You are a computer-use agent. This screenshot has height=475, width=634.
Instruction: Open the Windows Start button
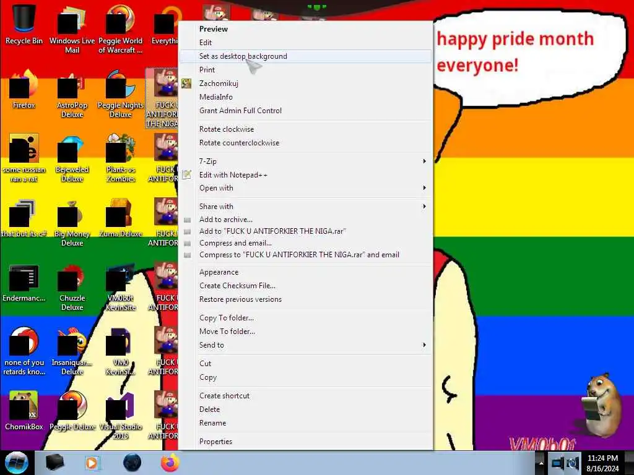coord(17,463)
